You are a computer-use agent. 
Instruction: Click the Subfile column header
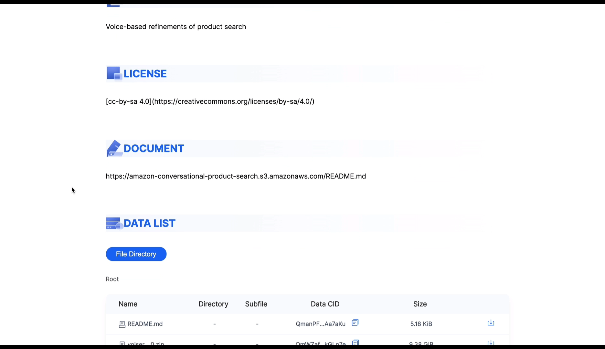(256, 304)
